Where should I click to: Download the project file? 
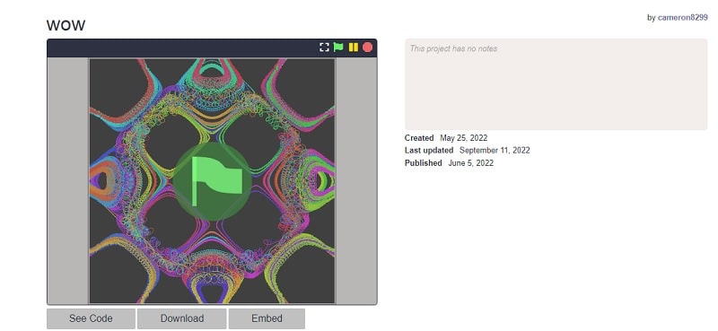182,318
